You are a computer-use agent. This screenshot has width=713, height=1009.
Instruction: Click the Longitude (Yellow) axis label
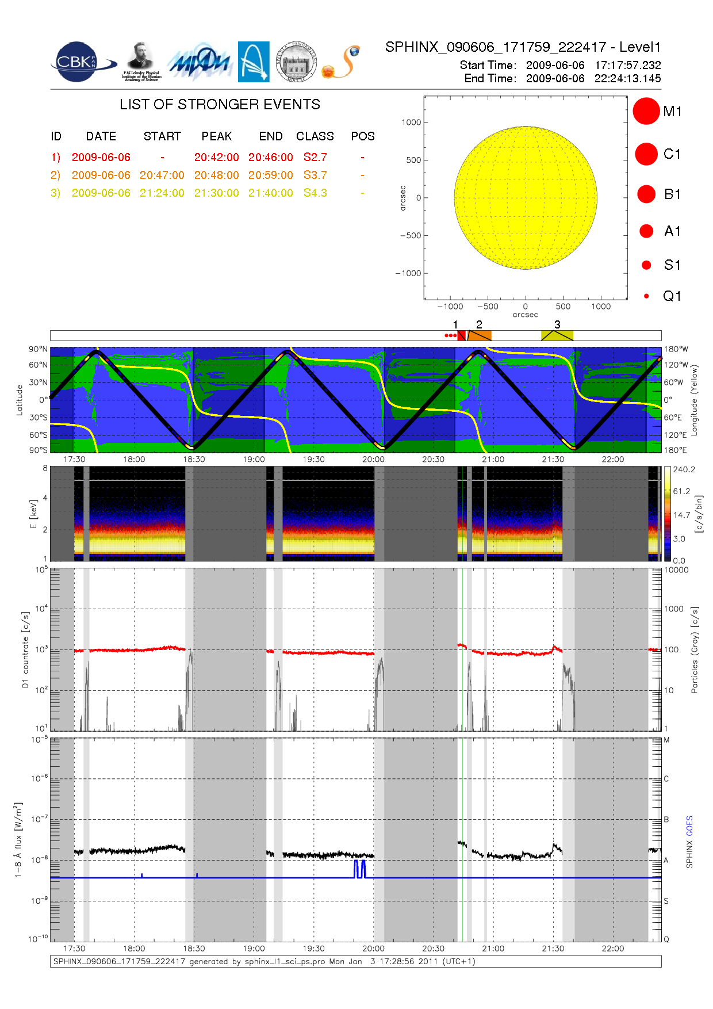point(695,400)
